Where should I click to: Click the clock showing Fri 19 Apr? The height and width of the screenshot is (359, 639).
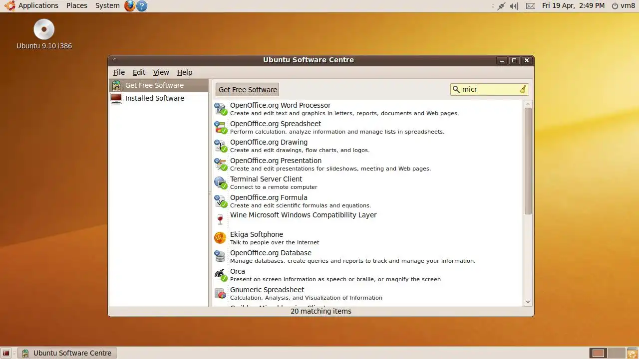(573, 5)
